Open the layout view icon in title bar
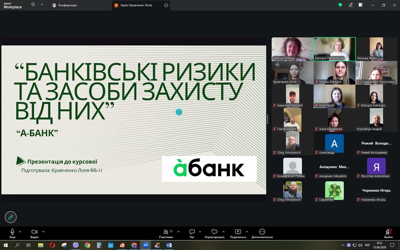The image size is (400, 250). (361, 5)
